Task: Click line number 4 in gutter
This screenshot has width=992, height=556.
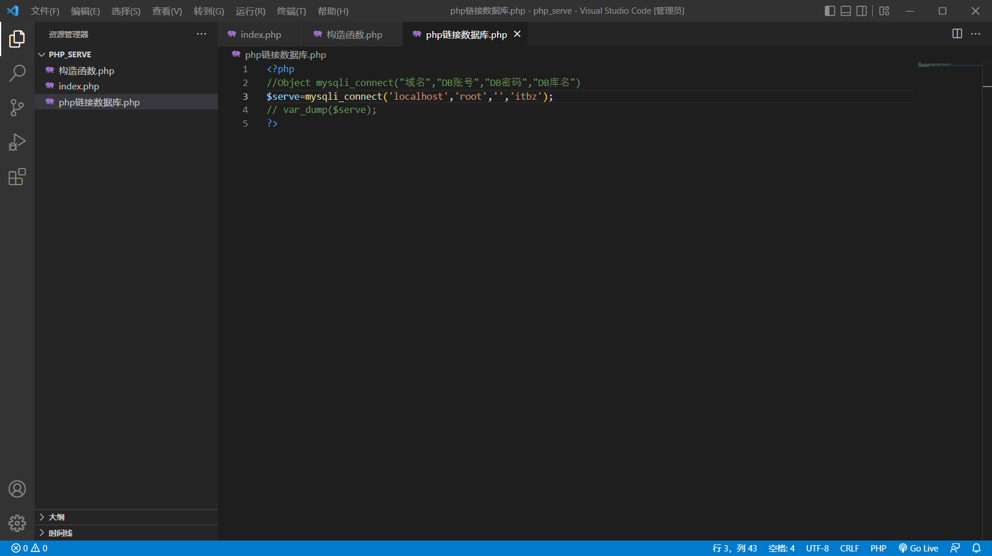Action: coord(245,109)
